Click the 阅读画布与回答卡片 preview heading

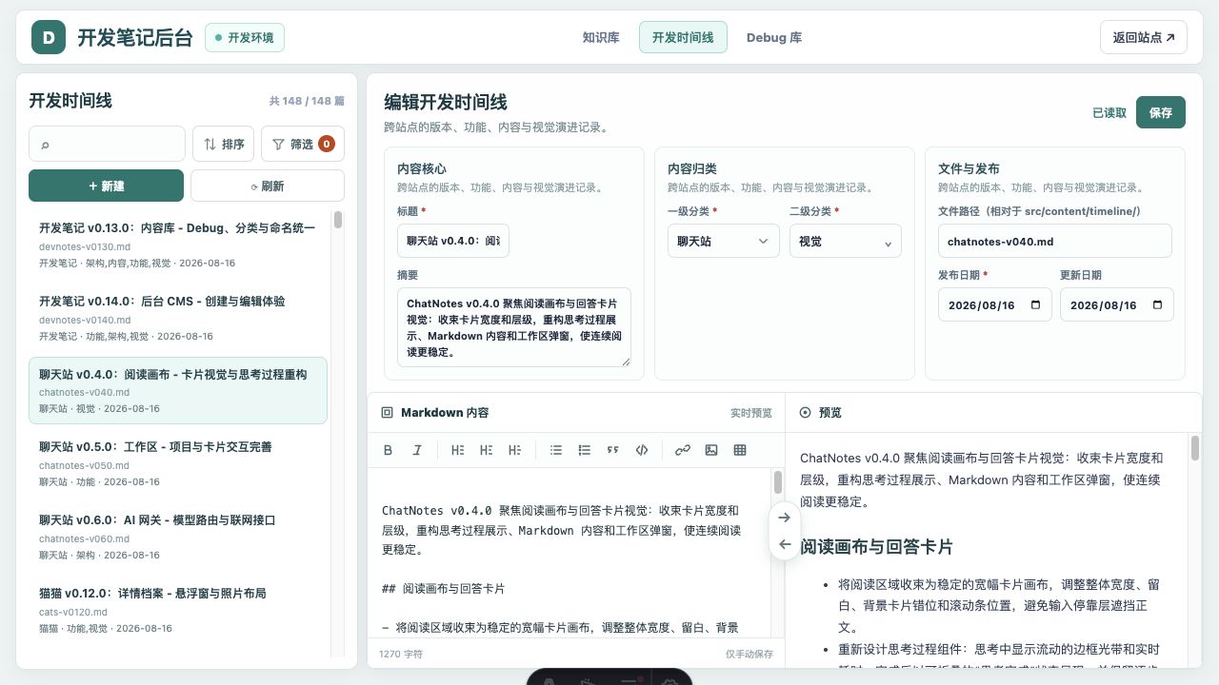click(876, 547)
